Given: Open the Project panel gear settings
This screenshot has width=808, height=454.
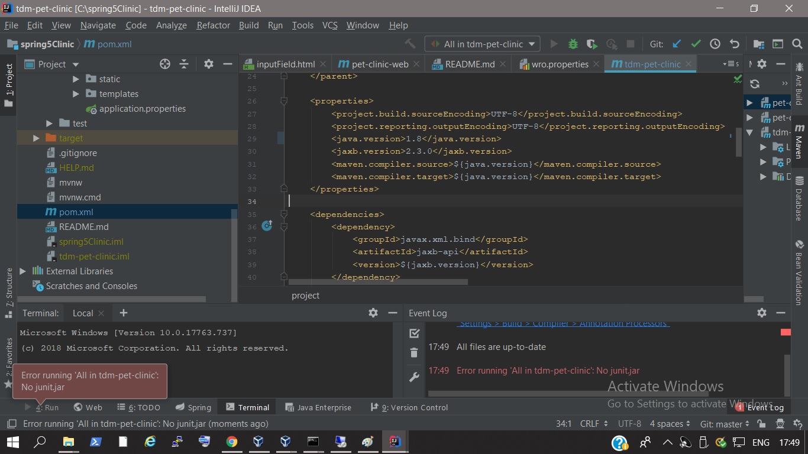Looking at the screenshot, I should tap(208, 64).
